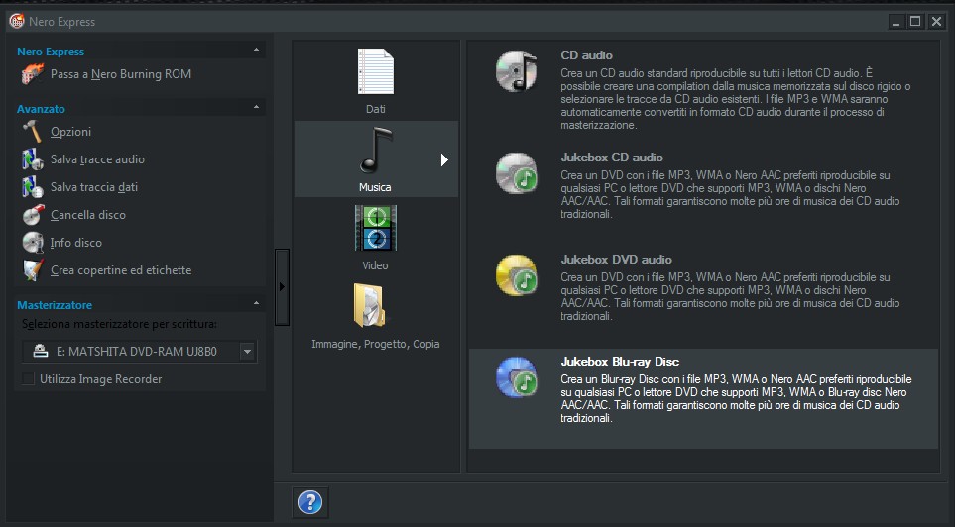Click the Info disco icon
Image resolution: width=955 pixels, height=527 pixels.
pyautogui.click(x=33, y=242)
